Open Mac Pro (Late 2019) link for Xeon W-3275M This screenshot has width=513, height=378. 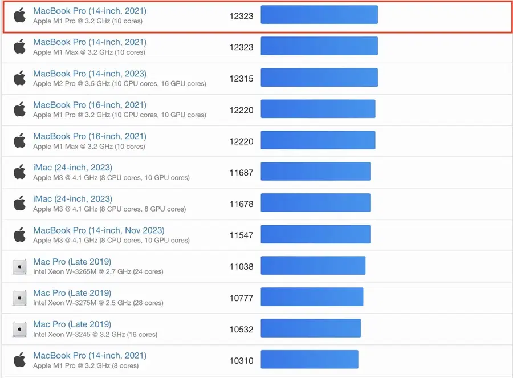point(72,293)
